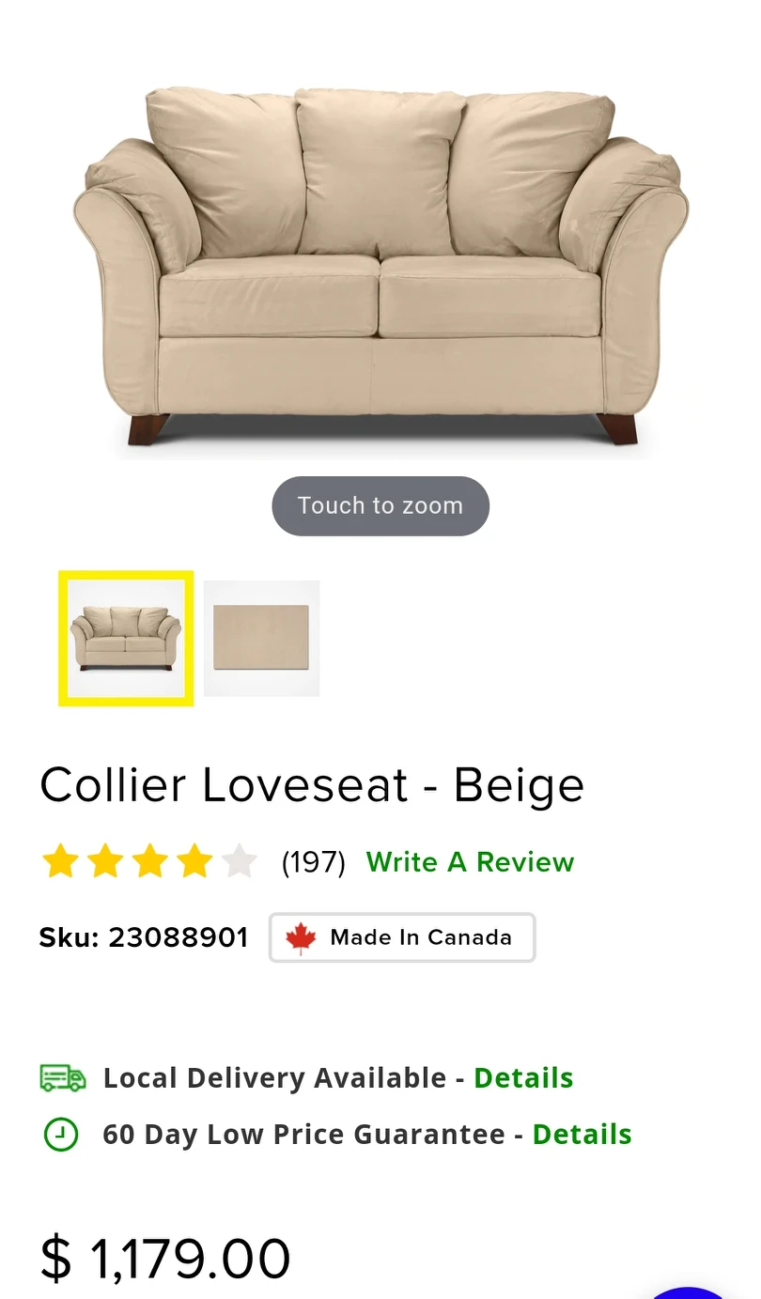The height and width of the screenshot is (1299, 761).
Task: Click the first yellow rating star
Action: click(x=60, y=861)
